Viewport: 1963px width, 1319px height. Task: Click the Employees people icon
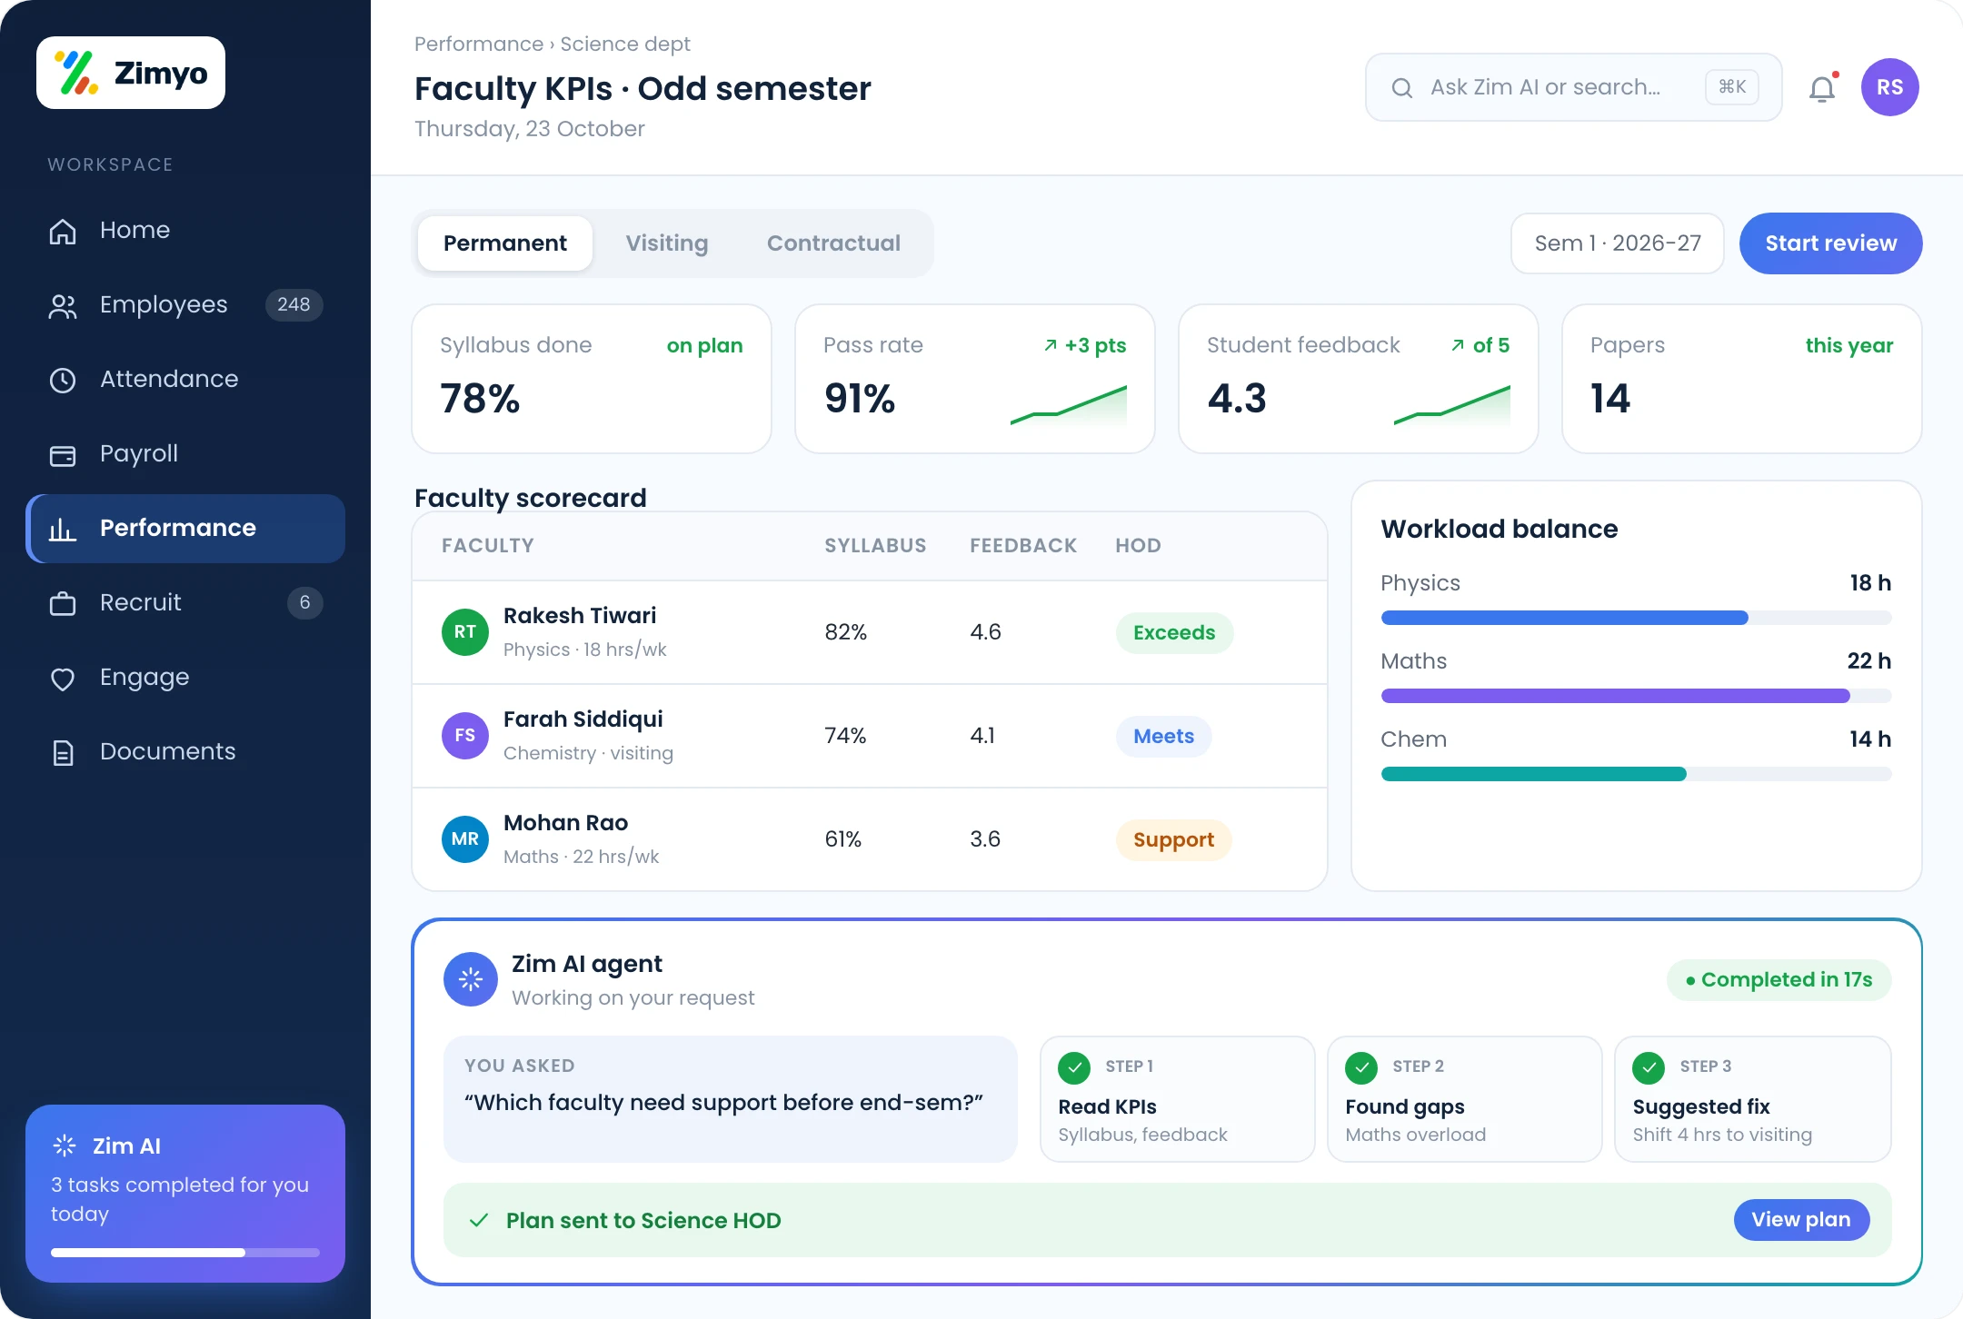click(x=63, y=306)
